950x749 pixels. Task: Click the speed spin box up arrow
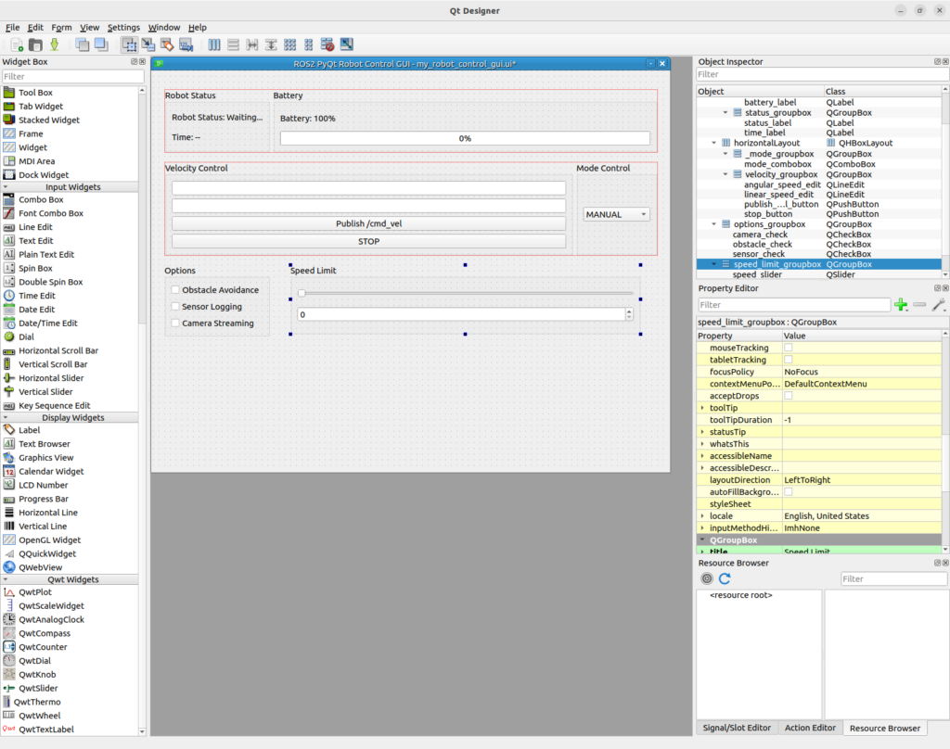tap(629, 311)
